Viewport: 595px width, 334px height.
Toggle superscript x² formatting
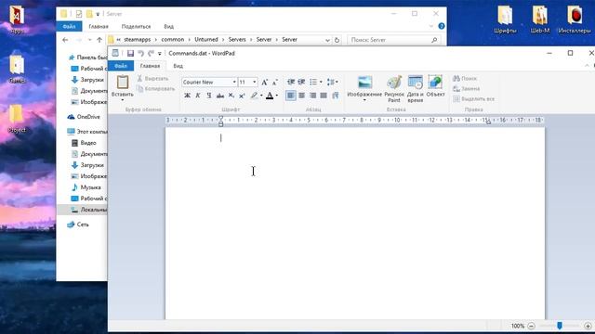[x=242, y=96]
